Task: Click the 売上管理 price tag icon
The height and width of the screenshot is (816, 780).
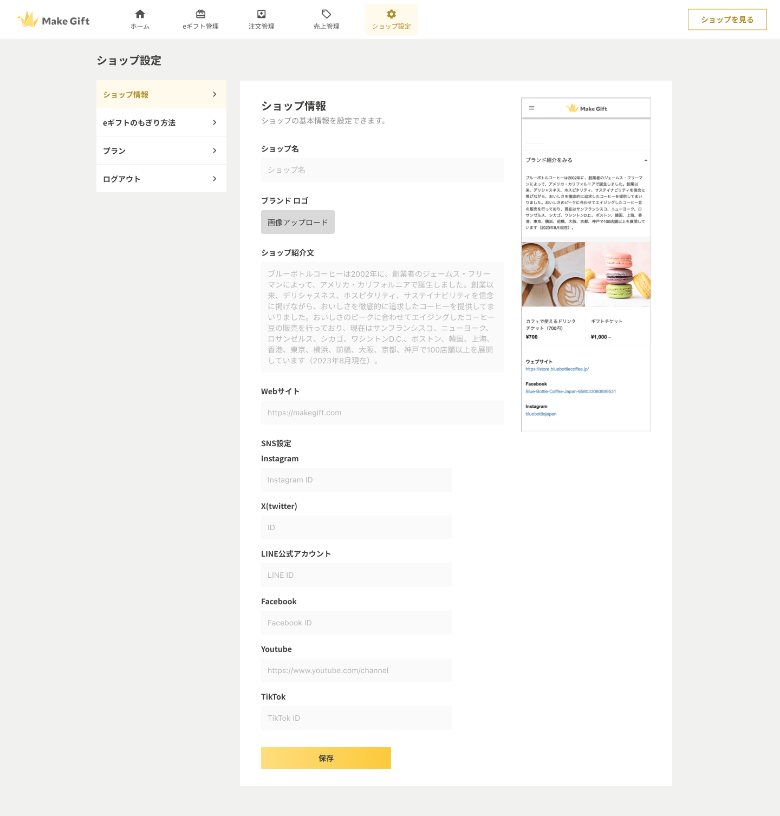Action: 326,14
